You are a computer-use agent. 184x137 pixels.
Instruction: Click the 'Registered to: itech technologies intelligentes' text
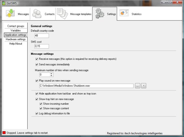[135, 133]
